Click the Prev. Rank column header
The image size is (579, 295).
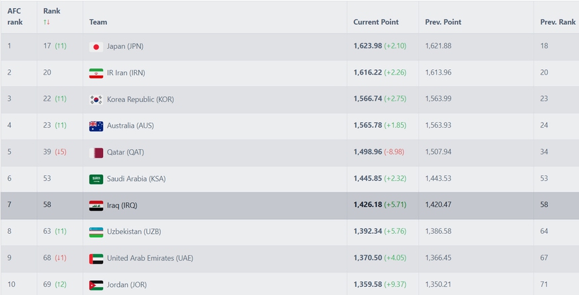pyautogui.click(x=557, y=22)
